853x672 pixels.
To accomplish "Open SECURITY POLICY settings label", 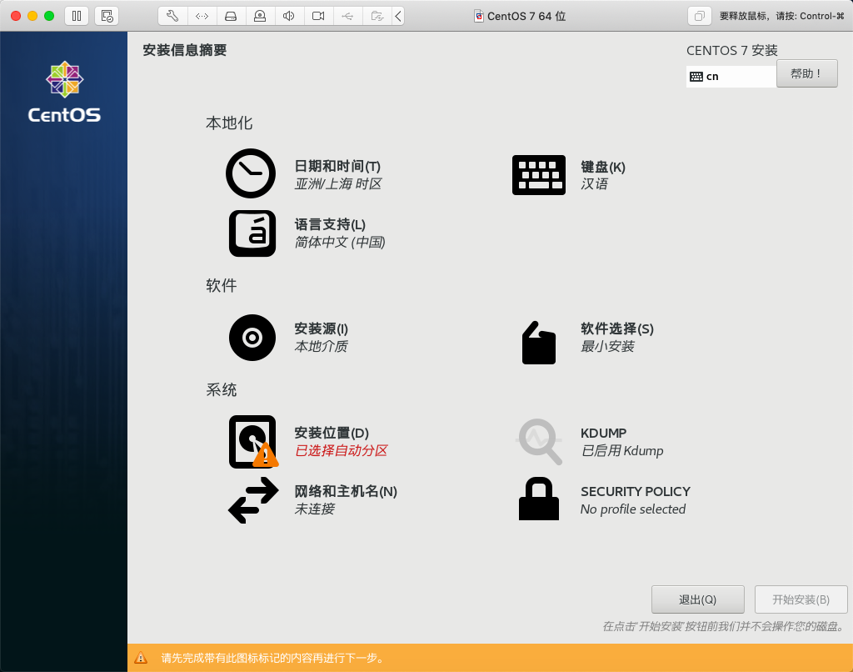I will [636, 491].
